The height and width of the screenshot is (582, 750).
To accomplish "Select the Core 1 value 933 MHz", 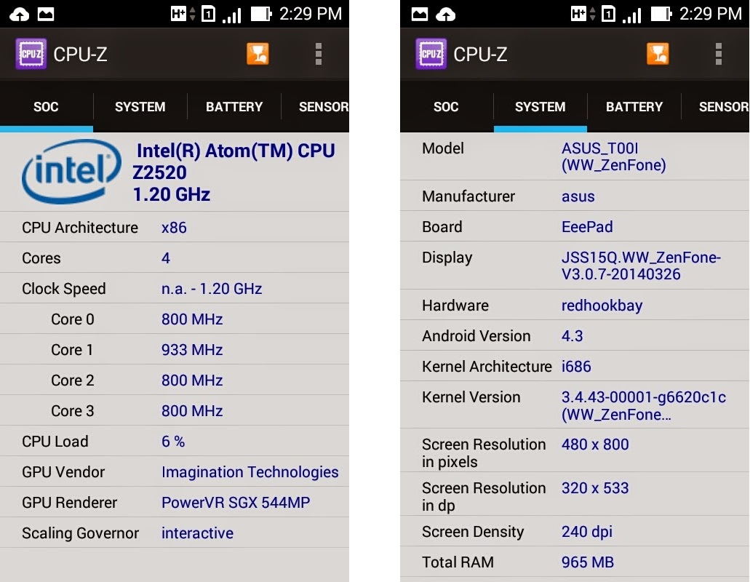I will 192,350.
